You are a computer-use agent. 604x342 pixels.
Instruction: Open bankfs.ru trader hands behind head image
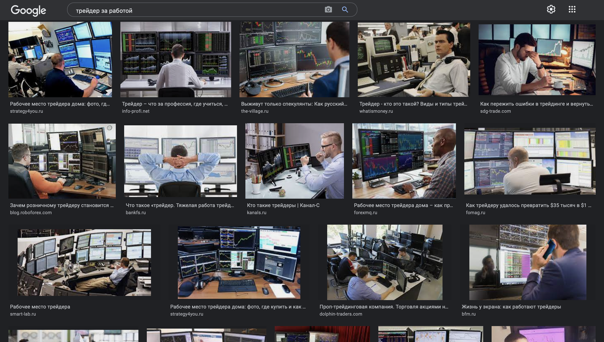click(x=181, y=161)
